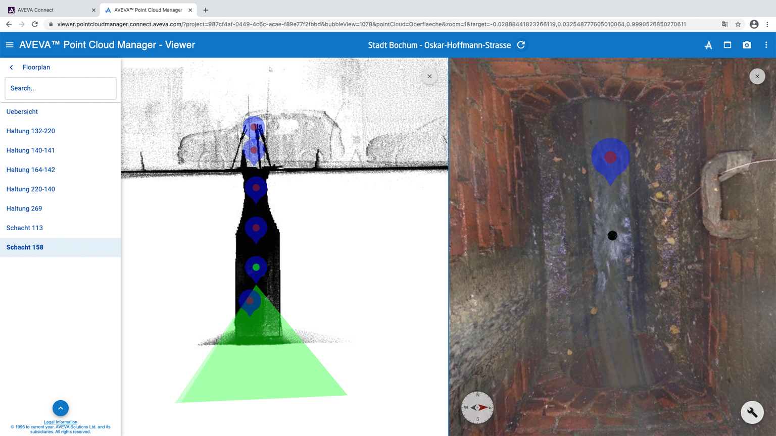Close the floorplan map panel

tap(429, 76)
